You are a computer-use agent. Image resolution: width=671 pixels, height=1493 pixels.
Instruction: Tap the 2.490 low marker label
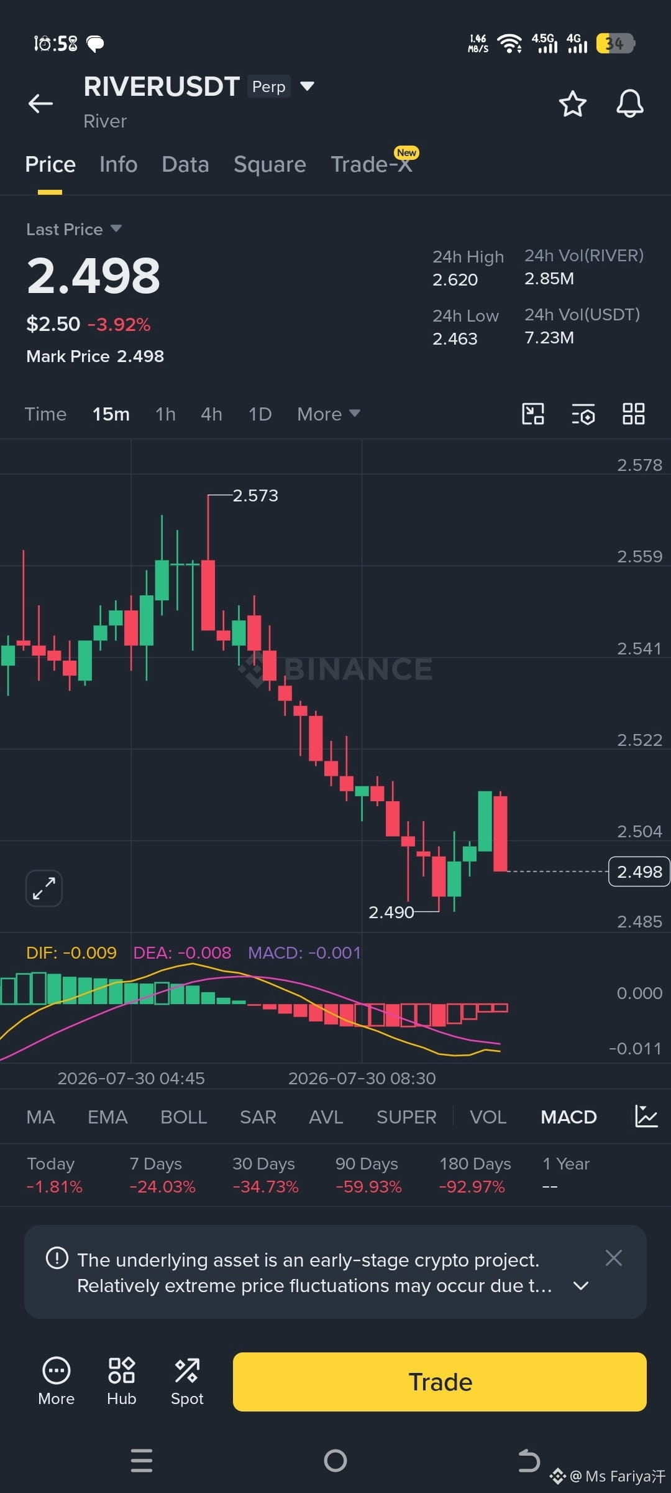[391, 913]
